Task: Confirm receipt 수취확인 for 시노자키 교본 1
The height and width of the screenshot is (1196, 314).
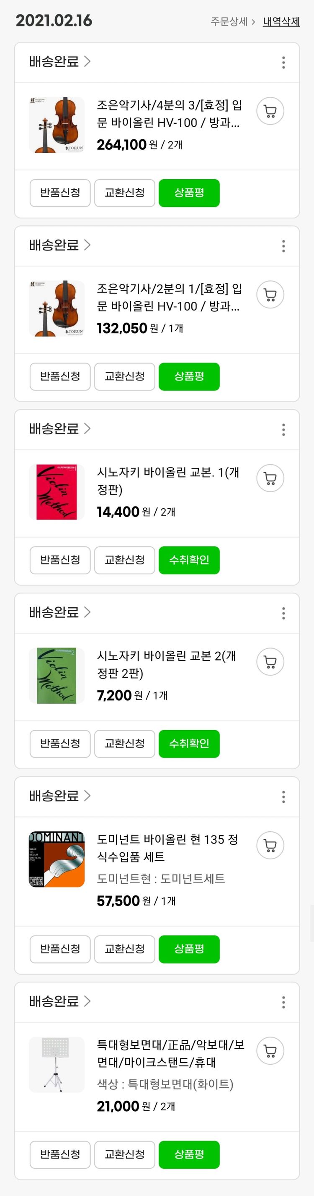Action: pos(189,560)
